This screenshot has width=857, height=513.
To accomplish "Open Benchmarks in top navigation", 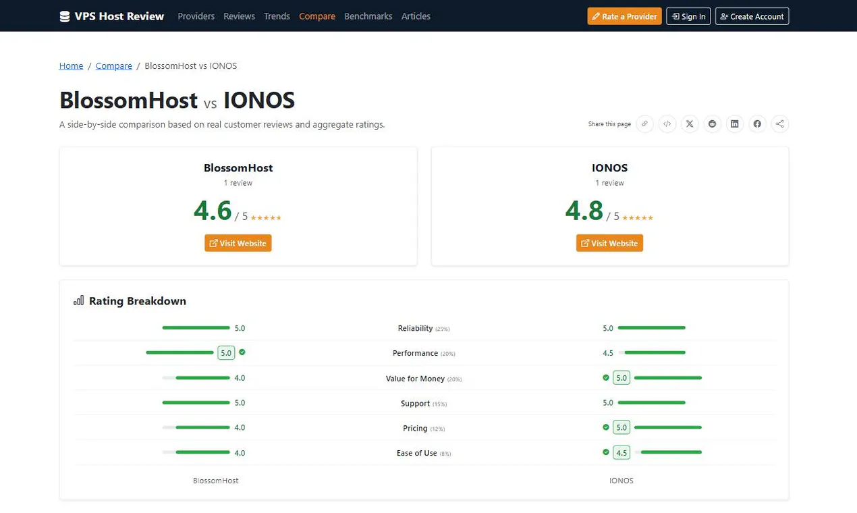I will pyautogui.click(x=368, y=16).
